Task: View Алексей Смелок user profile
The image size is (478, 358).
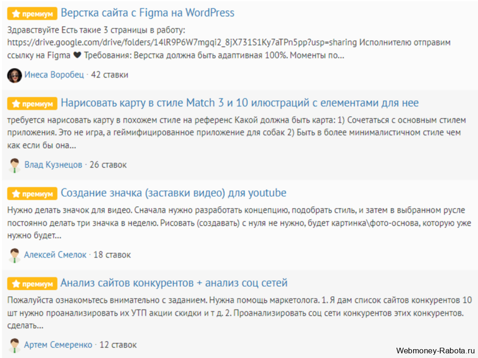Action: [55, 255]
